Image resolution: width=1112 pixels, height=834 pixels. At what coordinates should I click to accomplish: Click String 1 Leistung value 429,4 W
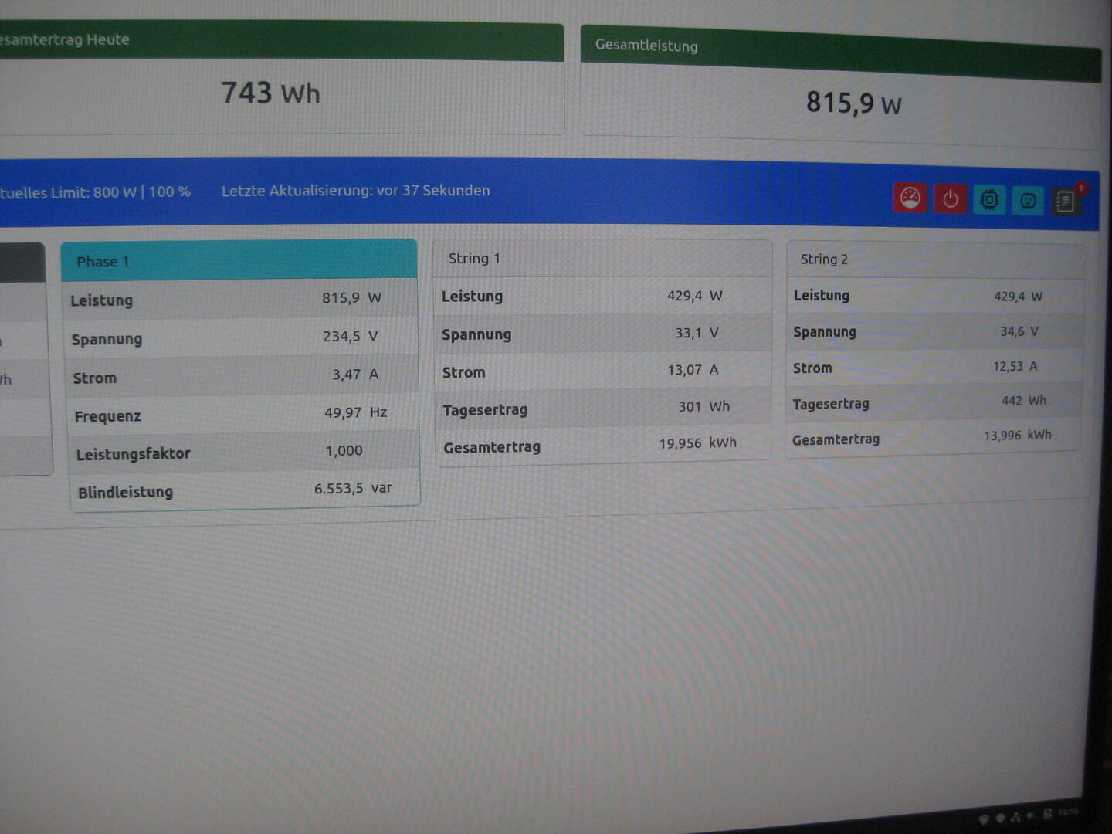click(695, 296)
